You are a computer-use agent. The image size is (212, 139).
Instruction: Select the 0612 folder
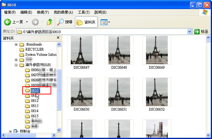click(32, 100)
